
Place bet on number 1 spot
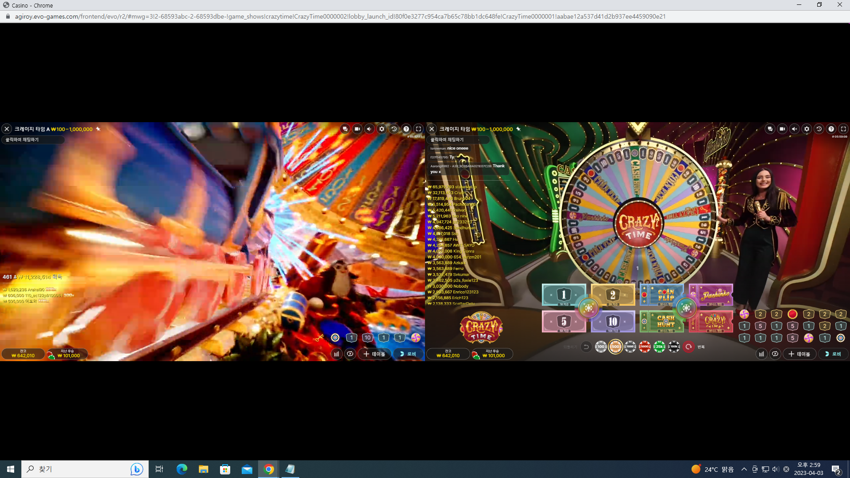564,295
